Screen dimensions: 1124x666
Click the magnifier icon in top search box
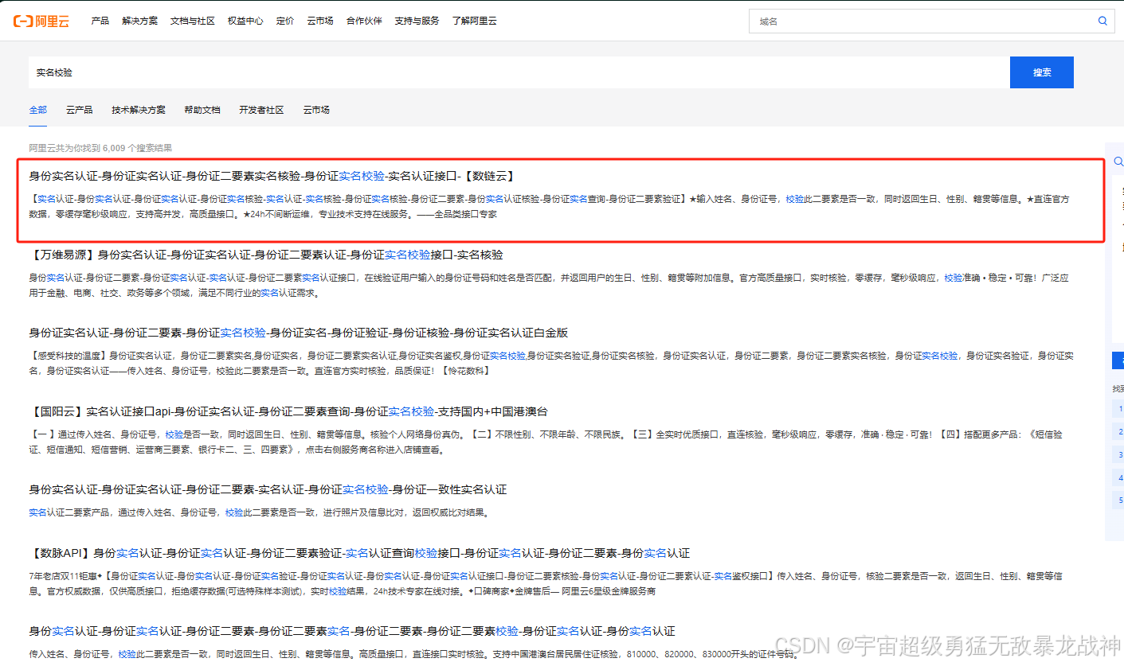click(x=1102, y=21)
